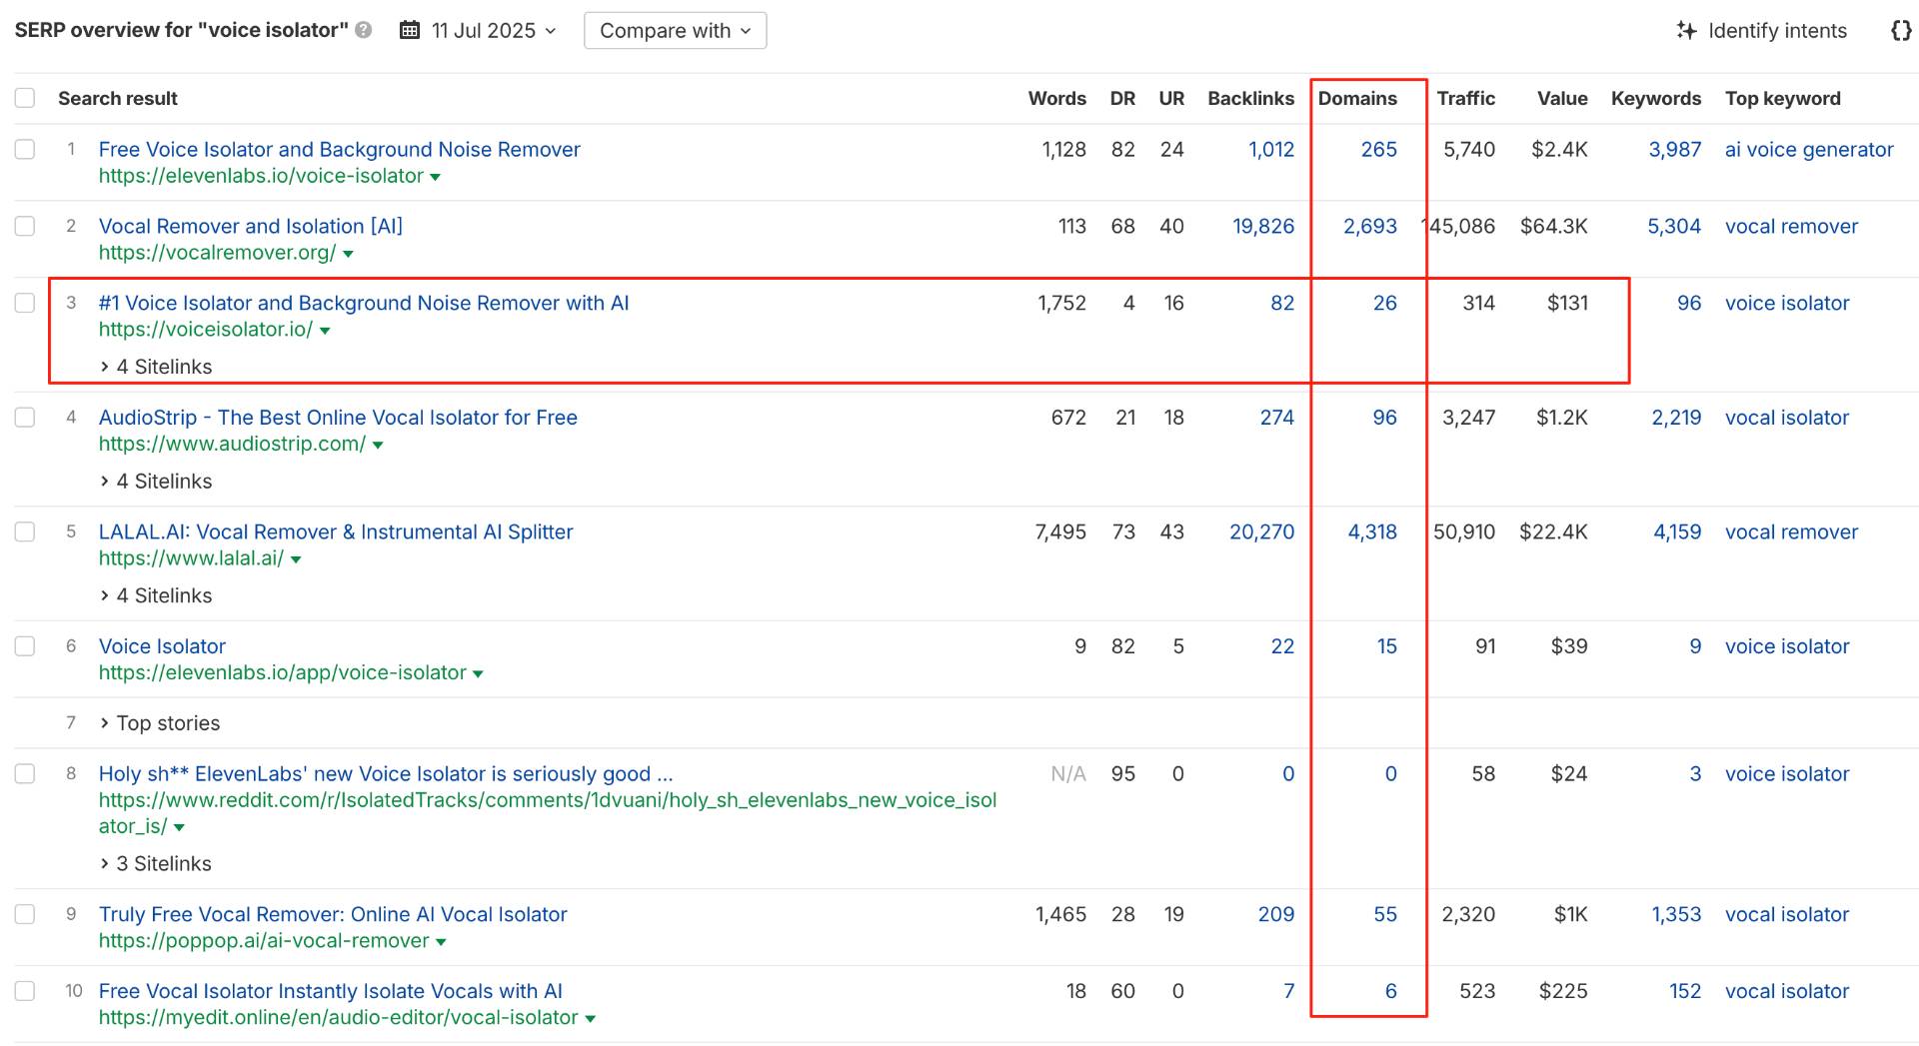Click backlinks count 19,826 for vocalremover.org

pos(1263,226)
